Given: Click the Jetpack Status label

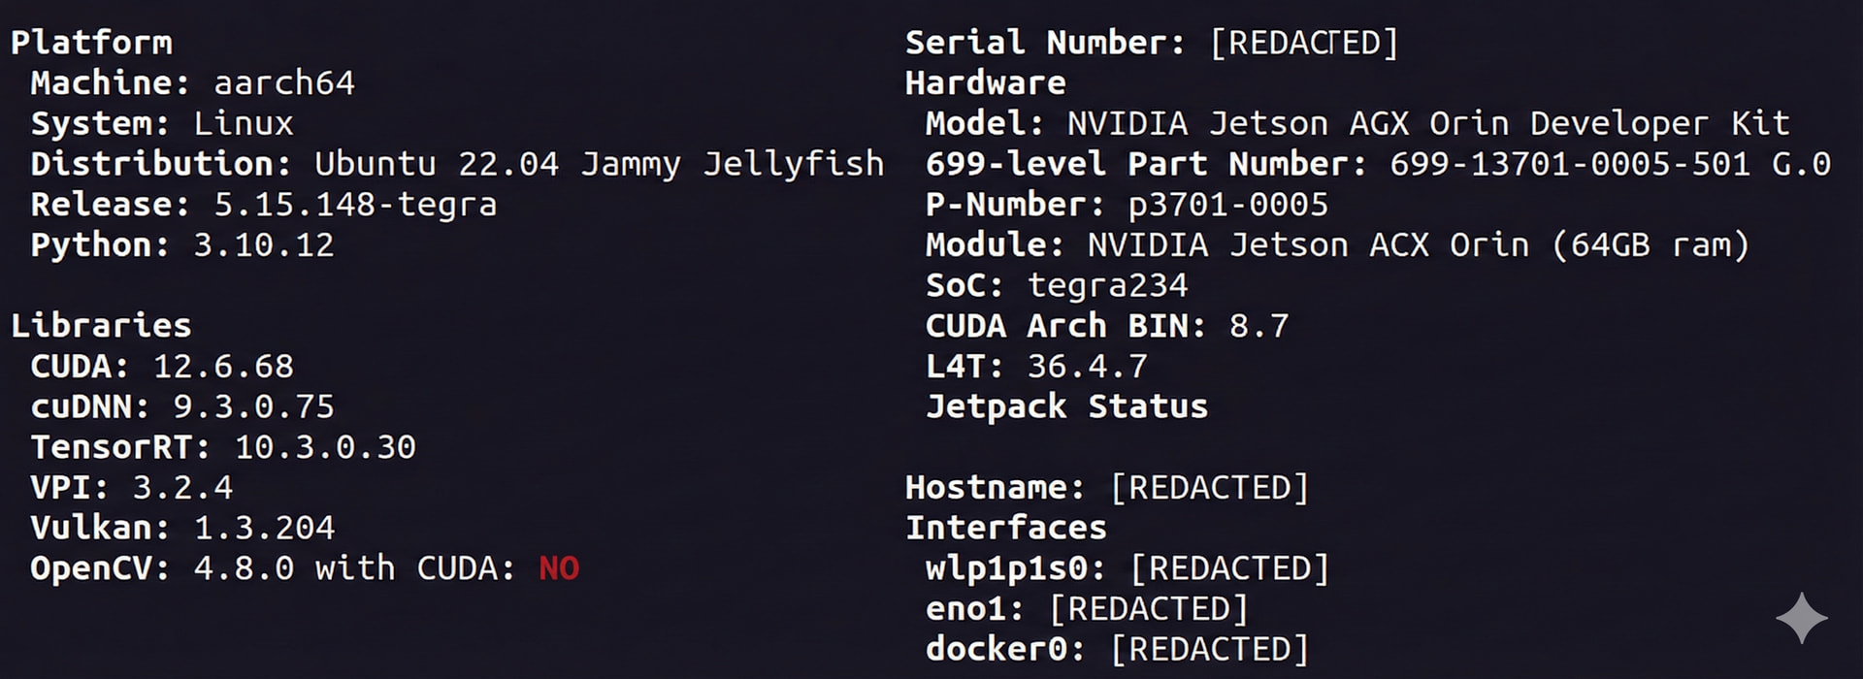Looking at the screenshot, I should pos(1066,406).
